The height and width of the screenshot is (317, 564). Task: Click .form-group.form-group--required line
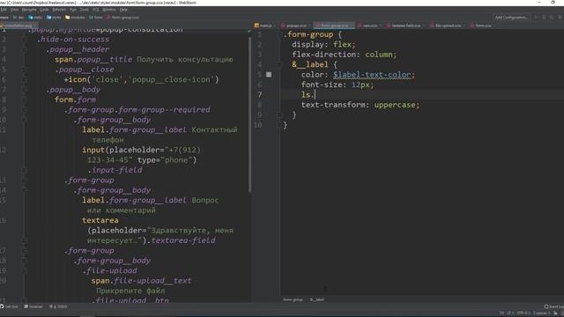coord(137,109)
